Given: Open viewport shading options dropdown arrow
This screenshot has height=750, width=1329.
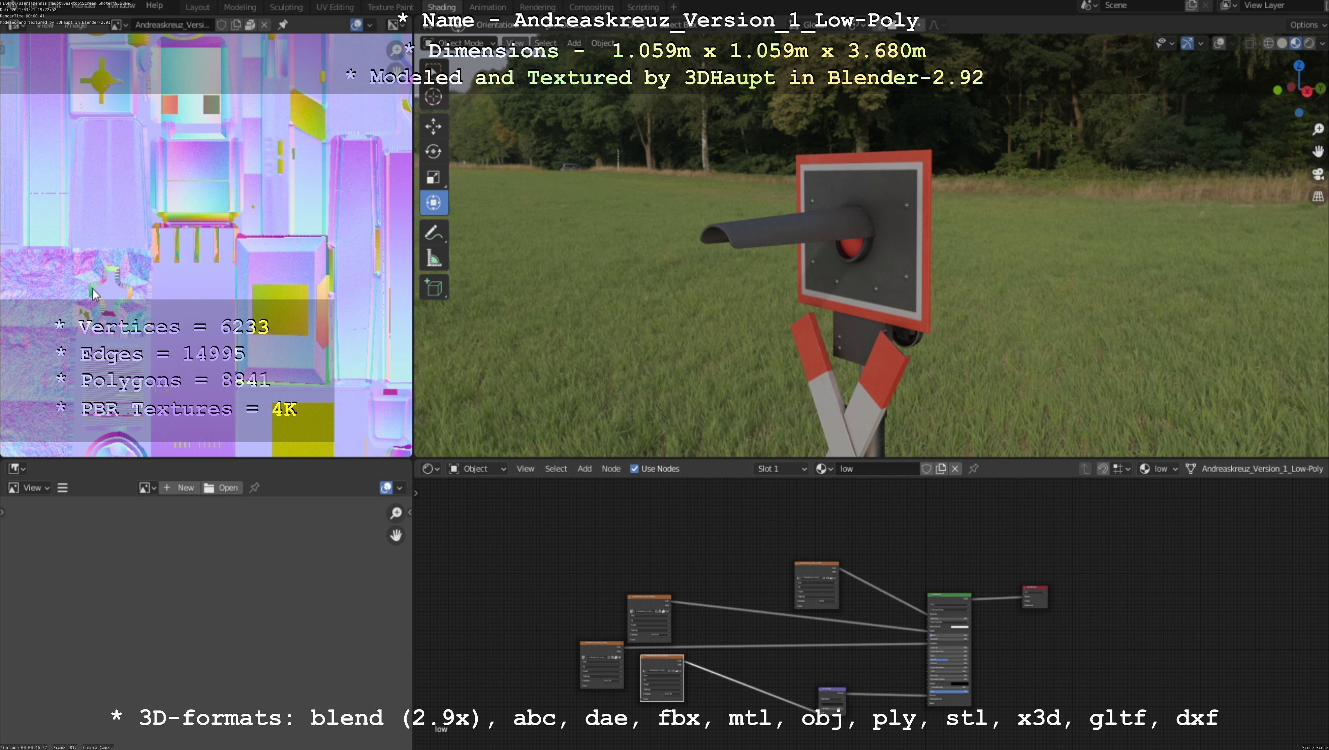Looking at the screenshot, I should pos(1322,43).
